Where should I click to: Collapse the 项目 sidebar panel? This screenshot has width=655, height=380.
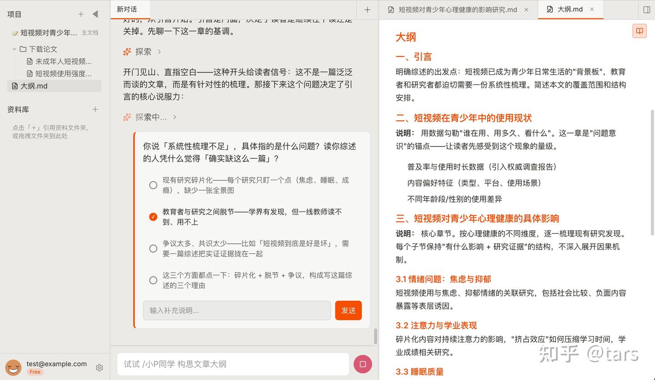95,14
